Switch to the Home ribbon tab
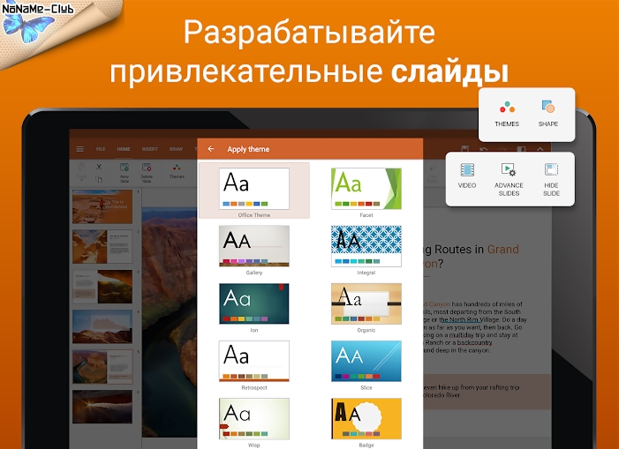 point(124,149)
